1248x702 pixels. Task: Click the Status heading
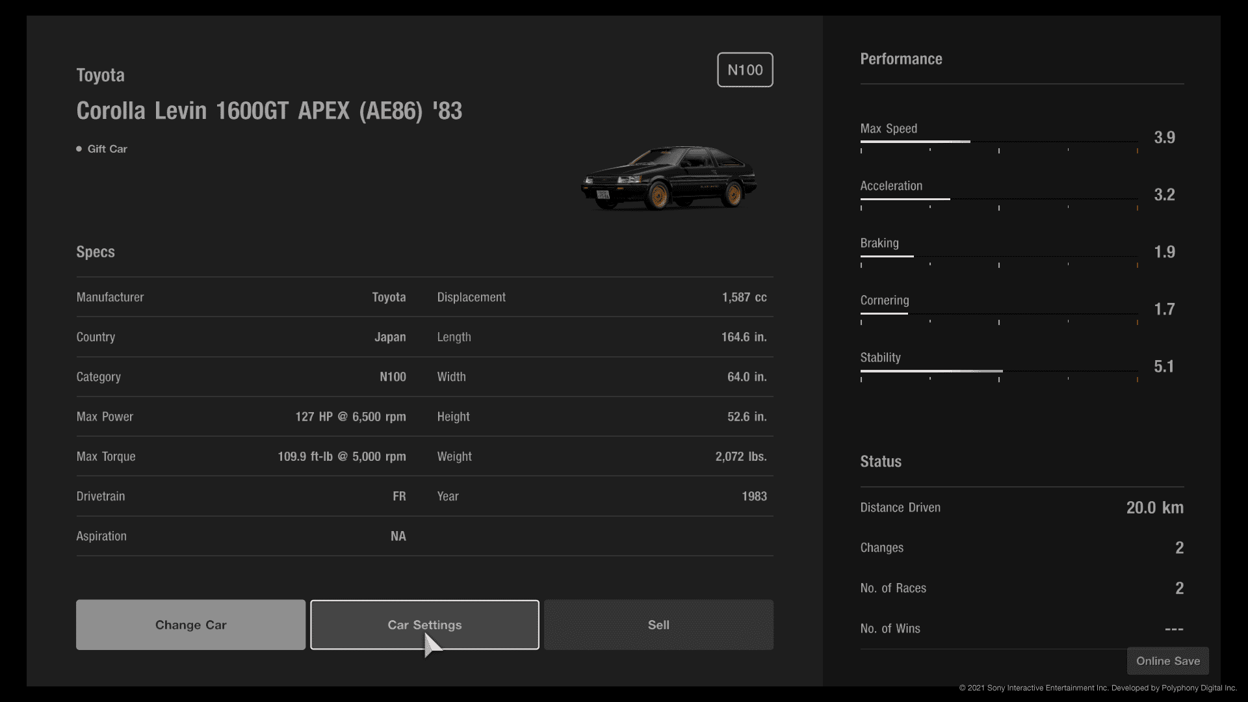(881, 462)
